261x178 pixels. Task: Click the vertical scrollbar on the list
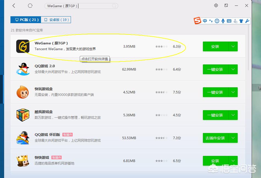[248, 47]
